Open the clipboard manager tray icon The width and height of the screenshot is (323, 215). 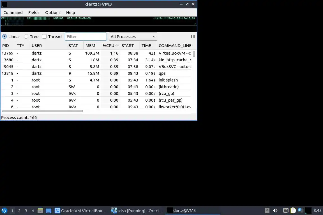click(x=293, y=211)
